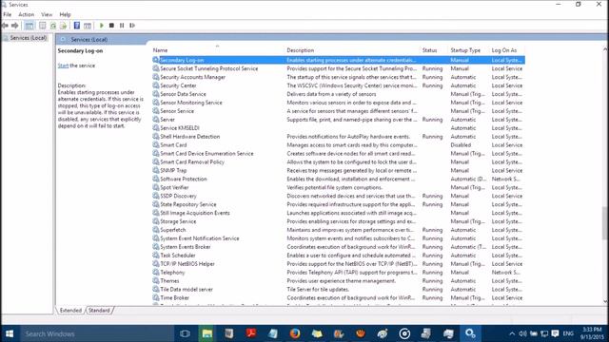609x342 pixels.
Task: Restart the service using the restart icon
Action: pos(132,26)
